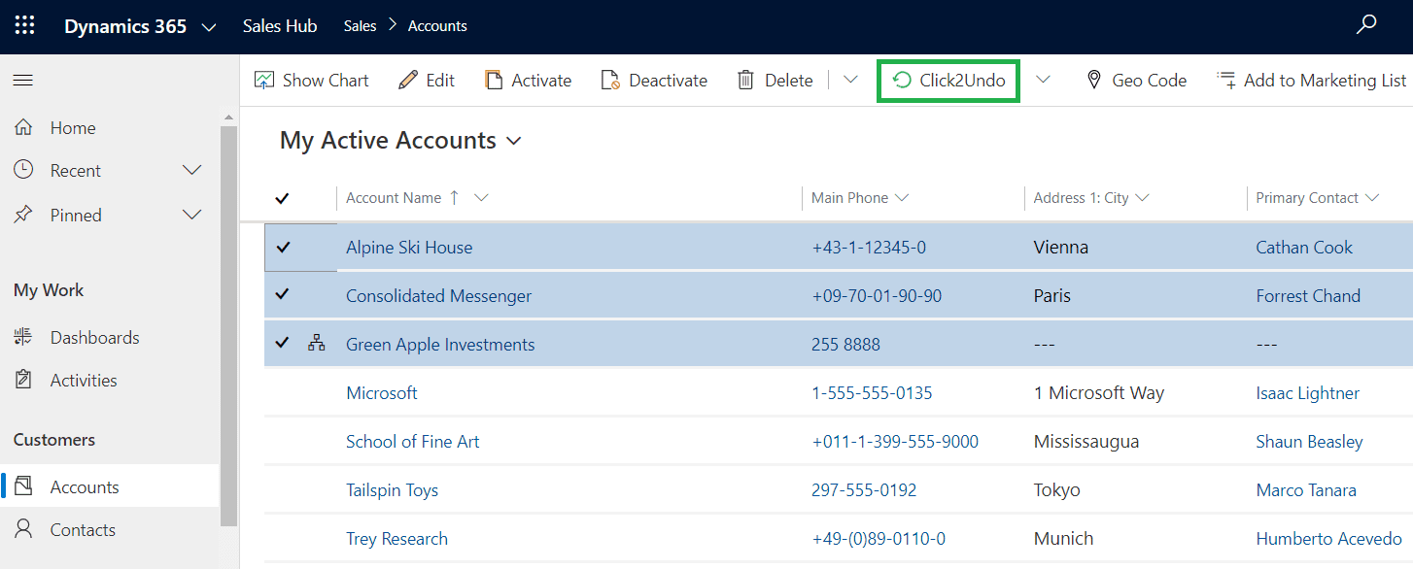Click the city cell Munich
This screenshot has width=1413, height=569.
(x=1063, y=539)
